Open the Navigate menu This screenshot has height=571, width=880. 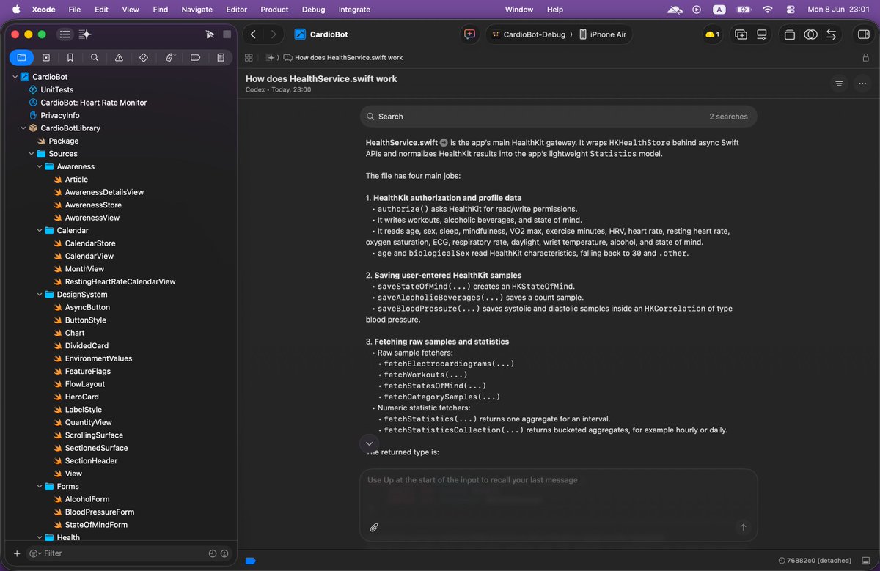tap(197, 10)
